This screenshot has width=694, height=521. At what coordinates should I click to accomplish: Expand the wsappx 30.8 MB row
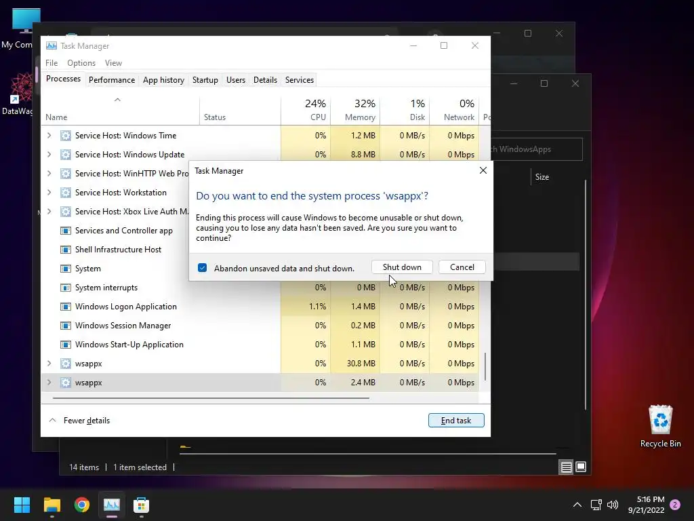click(x=49, y=364)
